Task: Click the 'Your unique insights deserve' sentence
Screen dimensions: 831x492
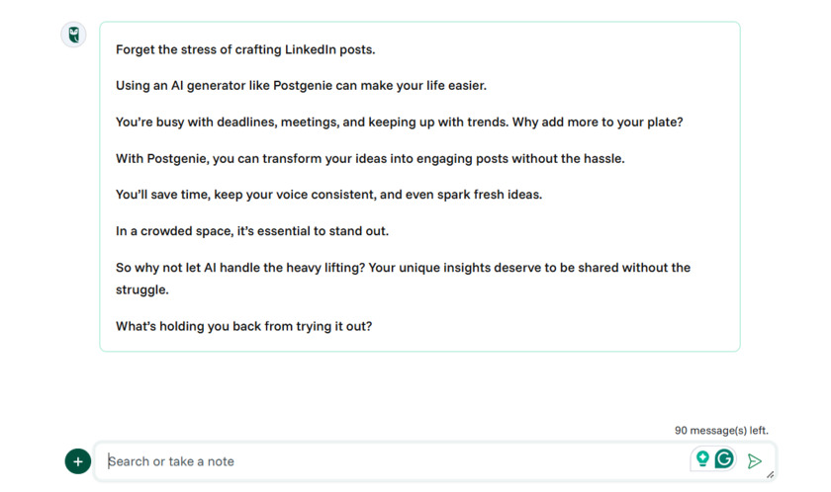Action: (529, 268)
